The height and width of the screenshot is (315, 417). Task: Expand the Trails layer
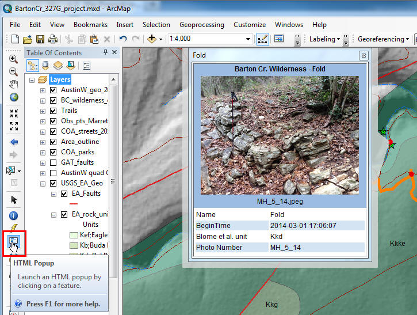point(43,111)
